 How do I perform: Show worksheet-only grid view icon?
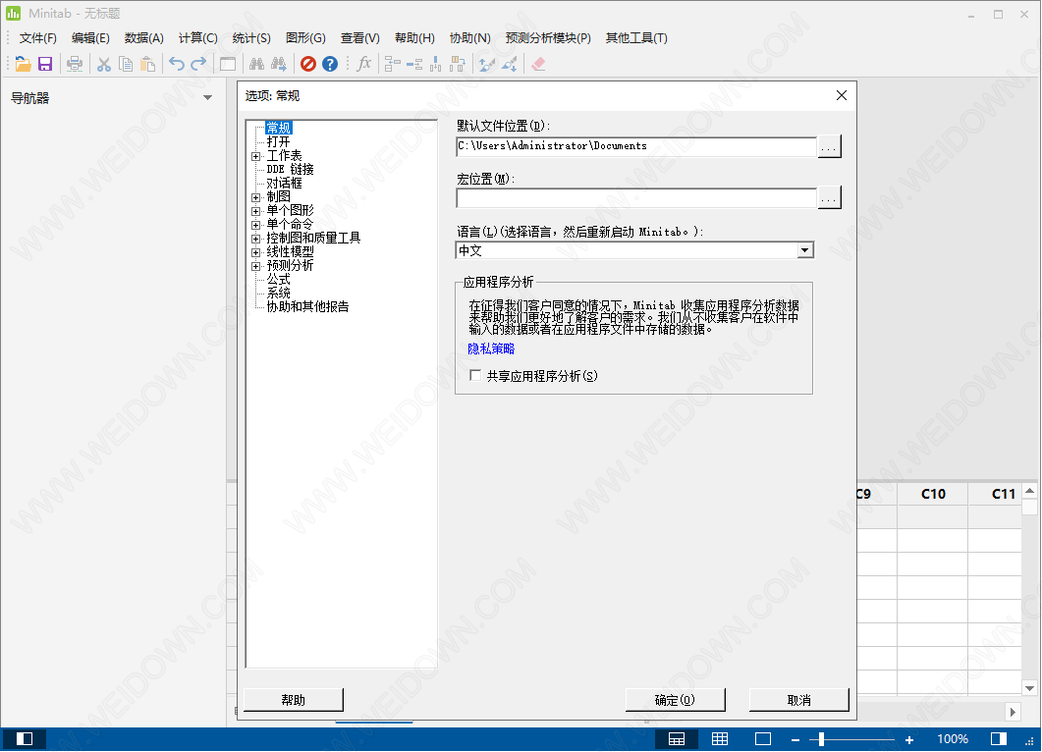(x=720, y=738)
